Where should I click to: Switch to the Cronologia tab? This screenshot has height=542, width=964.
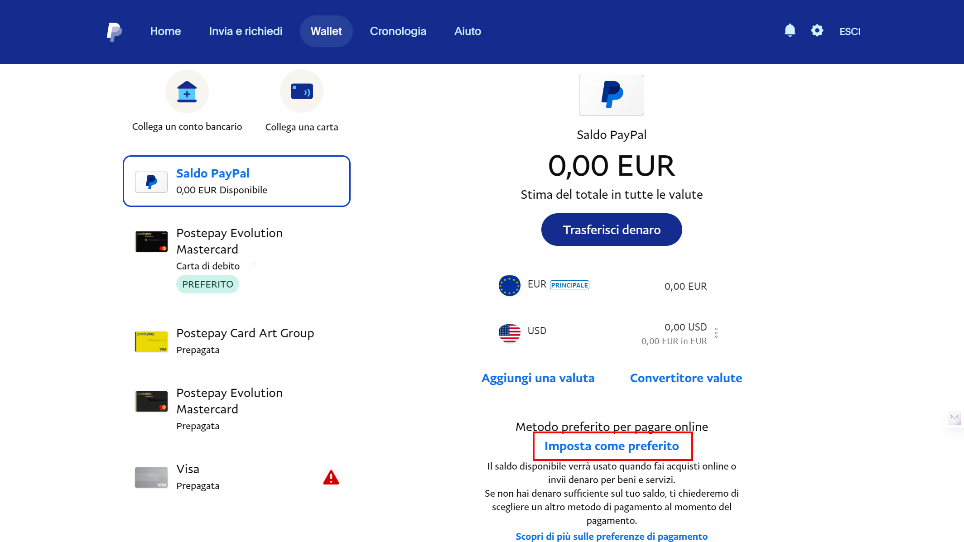tap(398, 31)
